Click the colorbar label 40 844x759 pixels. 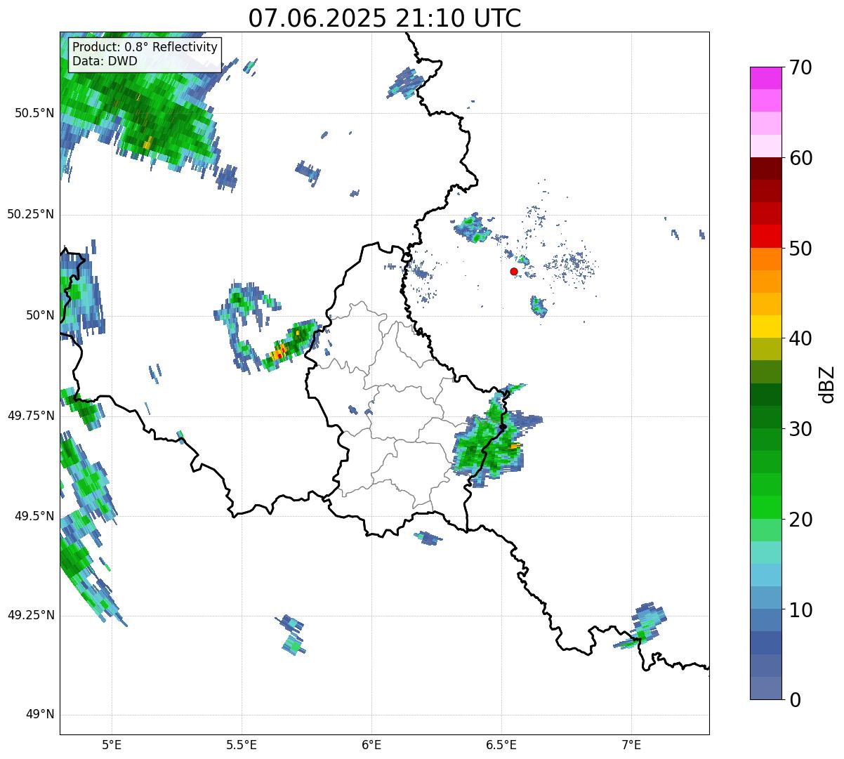click(x=800, y=338)
